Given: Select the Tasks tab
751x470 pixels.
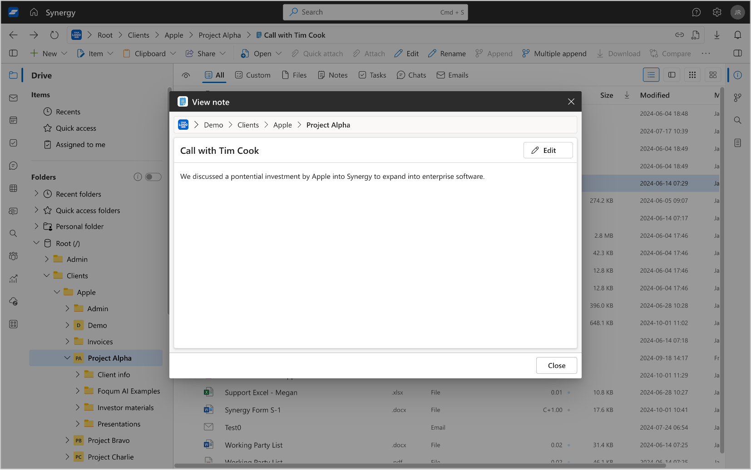Looking at the screenshot, I should click(x=372, y=75).
